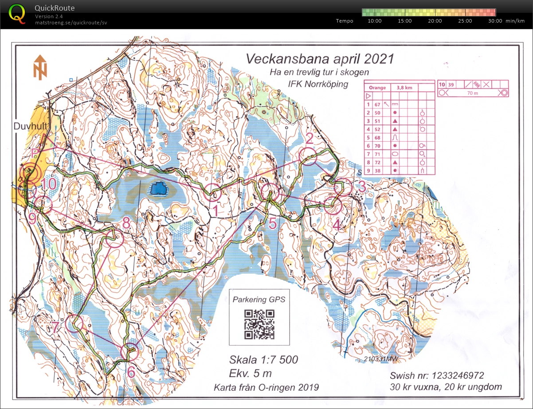Click the orange north arrow symbol

[40, 67]
